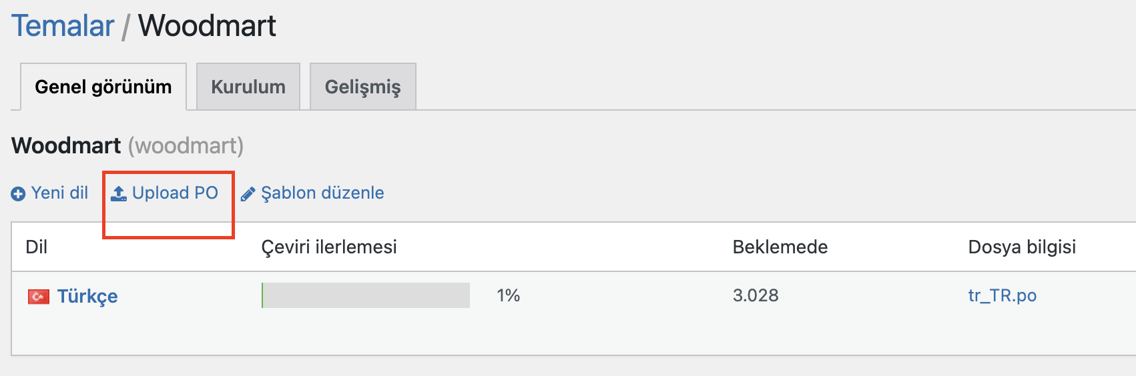
Task: Switch to the Gelişmiş tab
Action: pos(363,87)
